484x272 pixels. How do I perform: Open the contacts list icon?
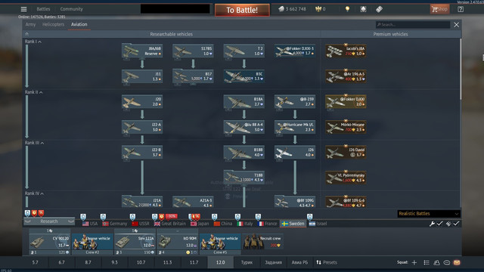click(436, 262)
